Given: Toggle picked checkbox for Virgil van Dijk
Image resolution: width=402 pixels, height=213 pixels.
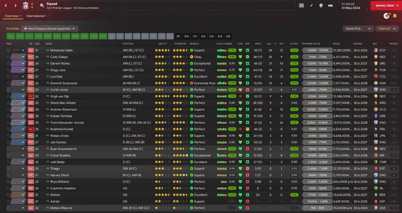Looking at the screenshot, I should tap(8, 96).
